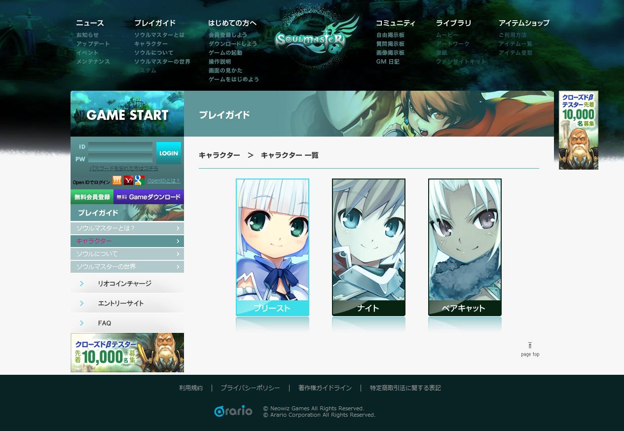624x431 pixels.
Task: Click the GAME START banner button
Action: click(127, 114)
